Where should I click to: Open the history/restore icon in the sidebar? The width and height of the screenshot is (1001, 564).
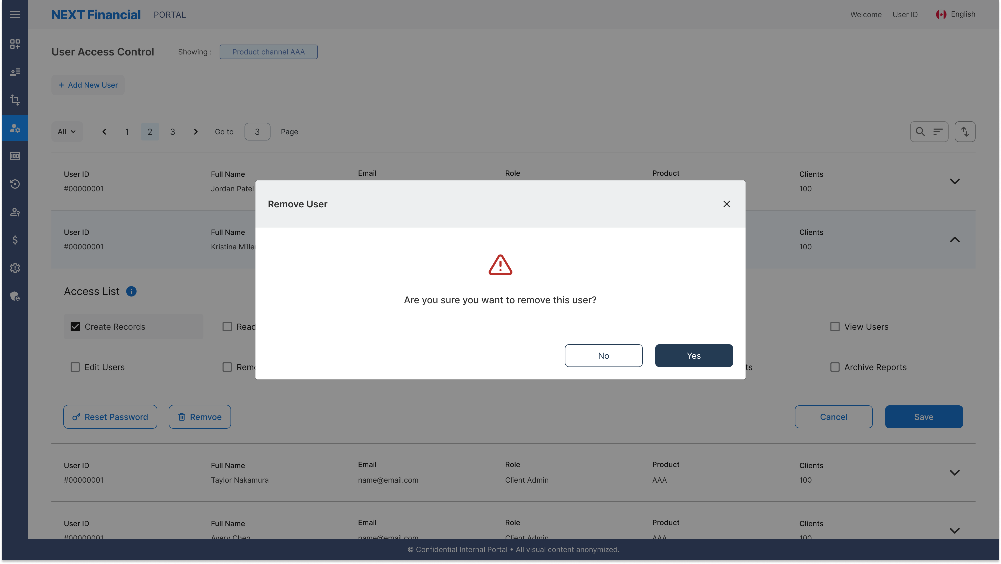(x=15, y=184)
